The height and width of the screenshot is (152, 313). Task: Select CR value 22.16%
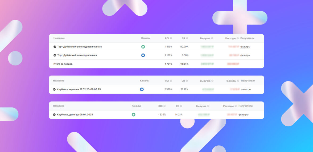(184, 89)
